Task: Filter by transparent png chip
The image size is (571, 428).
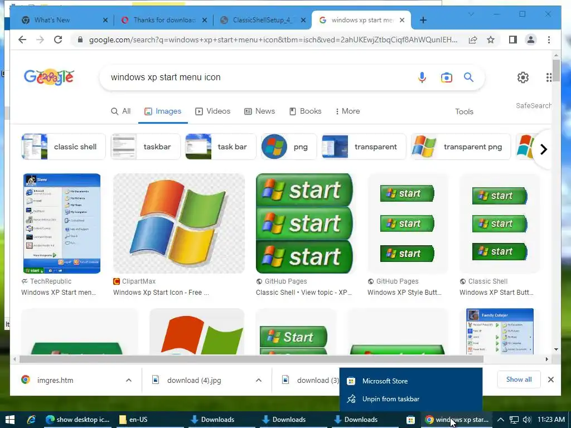Action: click(x=461, y=147)
